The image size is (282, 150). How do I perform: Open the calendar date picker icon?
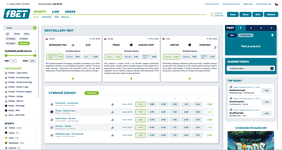coord(7,34)
